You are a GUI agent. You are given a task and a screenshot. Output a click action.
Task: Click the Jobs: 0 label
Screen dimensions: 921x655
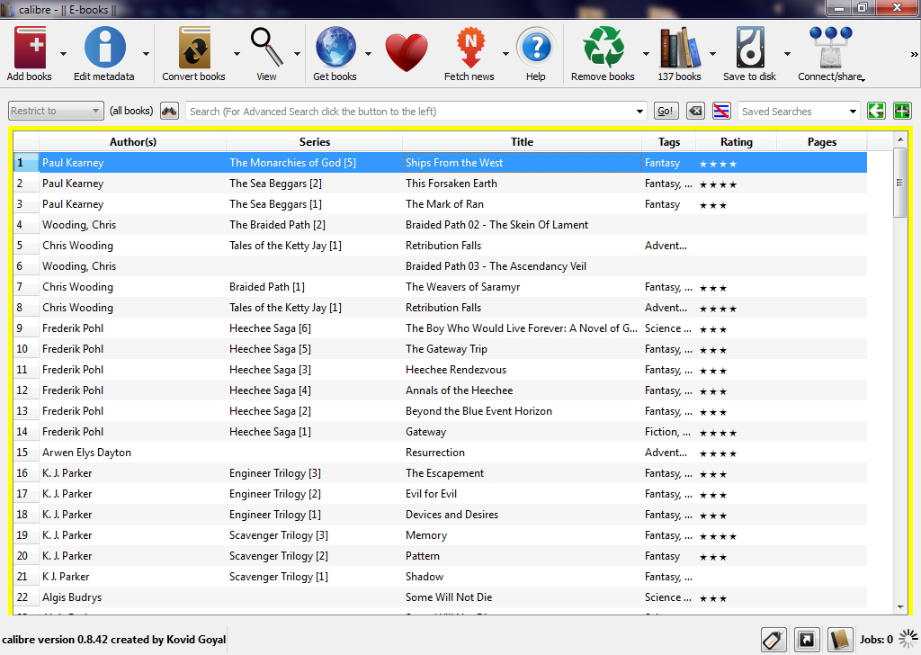click(x=876, y=640)
